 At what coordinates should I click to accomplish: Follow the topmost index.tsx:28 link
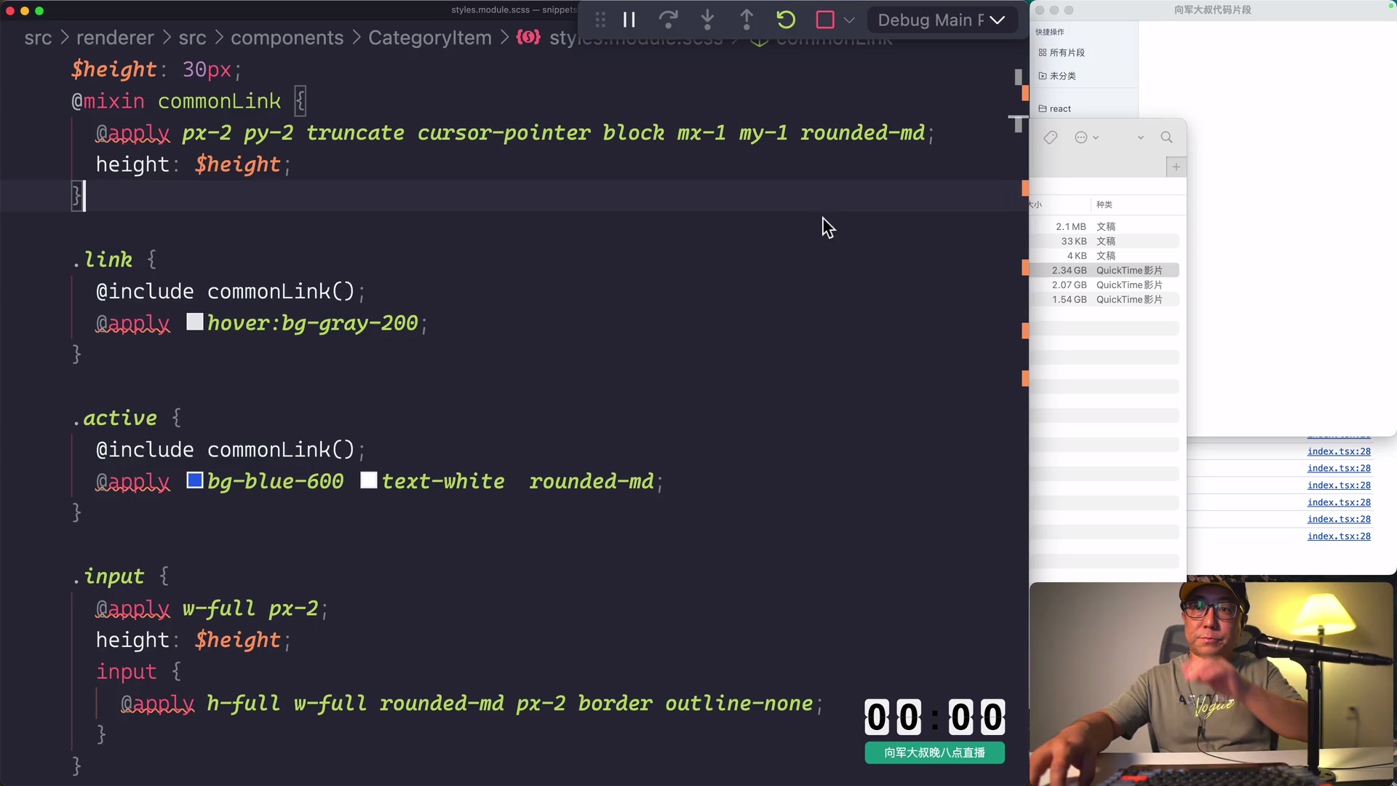point(1338,451)
